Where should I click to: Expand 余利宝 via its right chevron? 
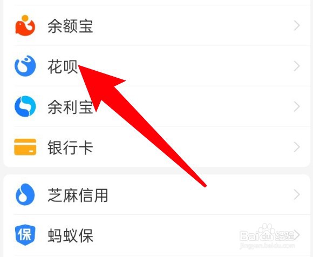tap(297, 107)
